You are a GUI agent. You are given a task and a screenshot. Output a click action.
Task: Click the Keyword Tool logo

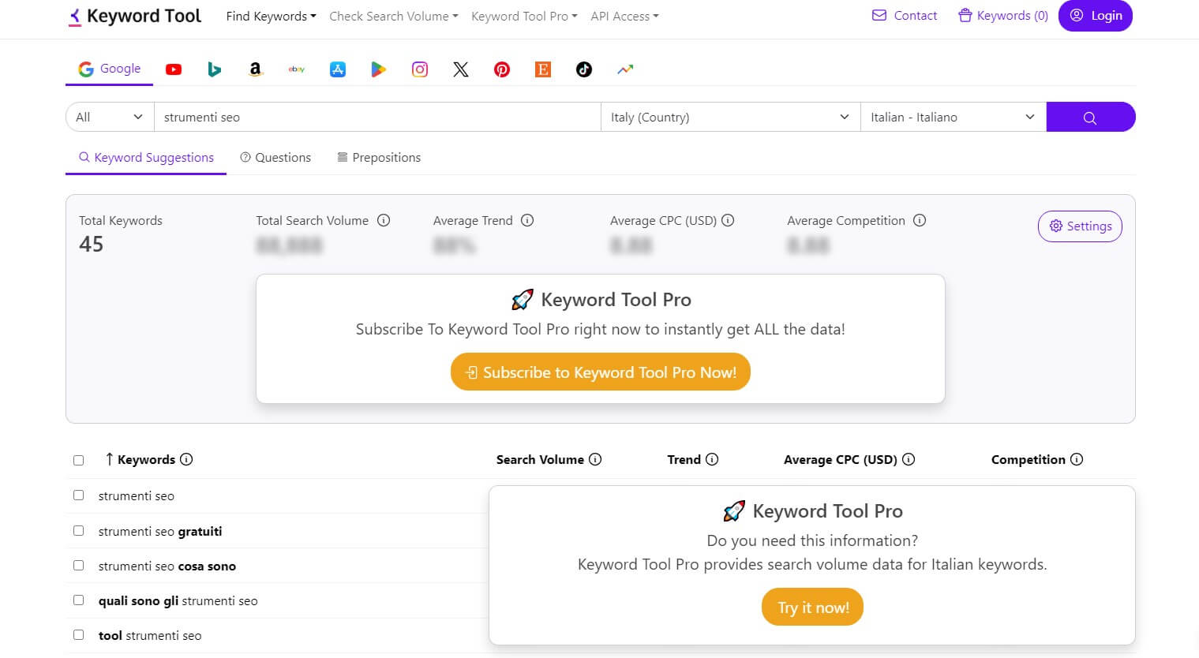134,16
